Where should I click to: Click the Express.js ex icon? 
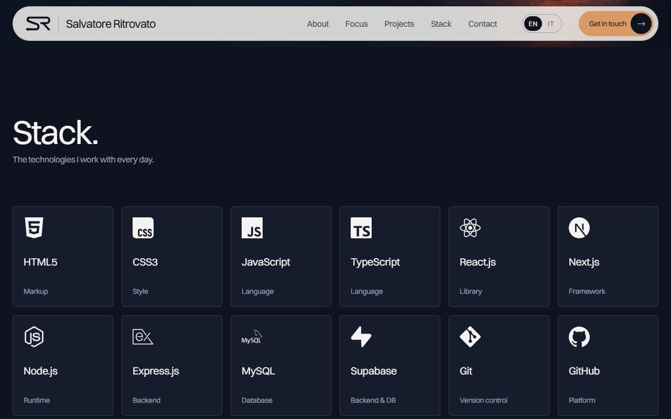click(143, 337)
